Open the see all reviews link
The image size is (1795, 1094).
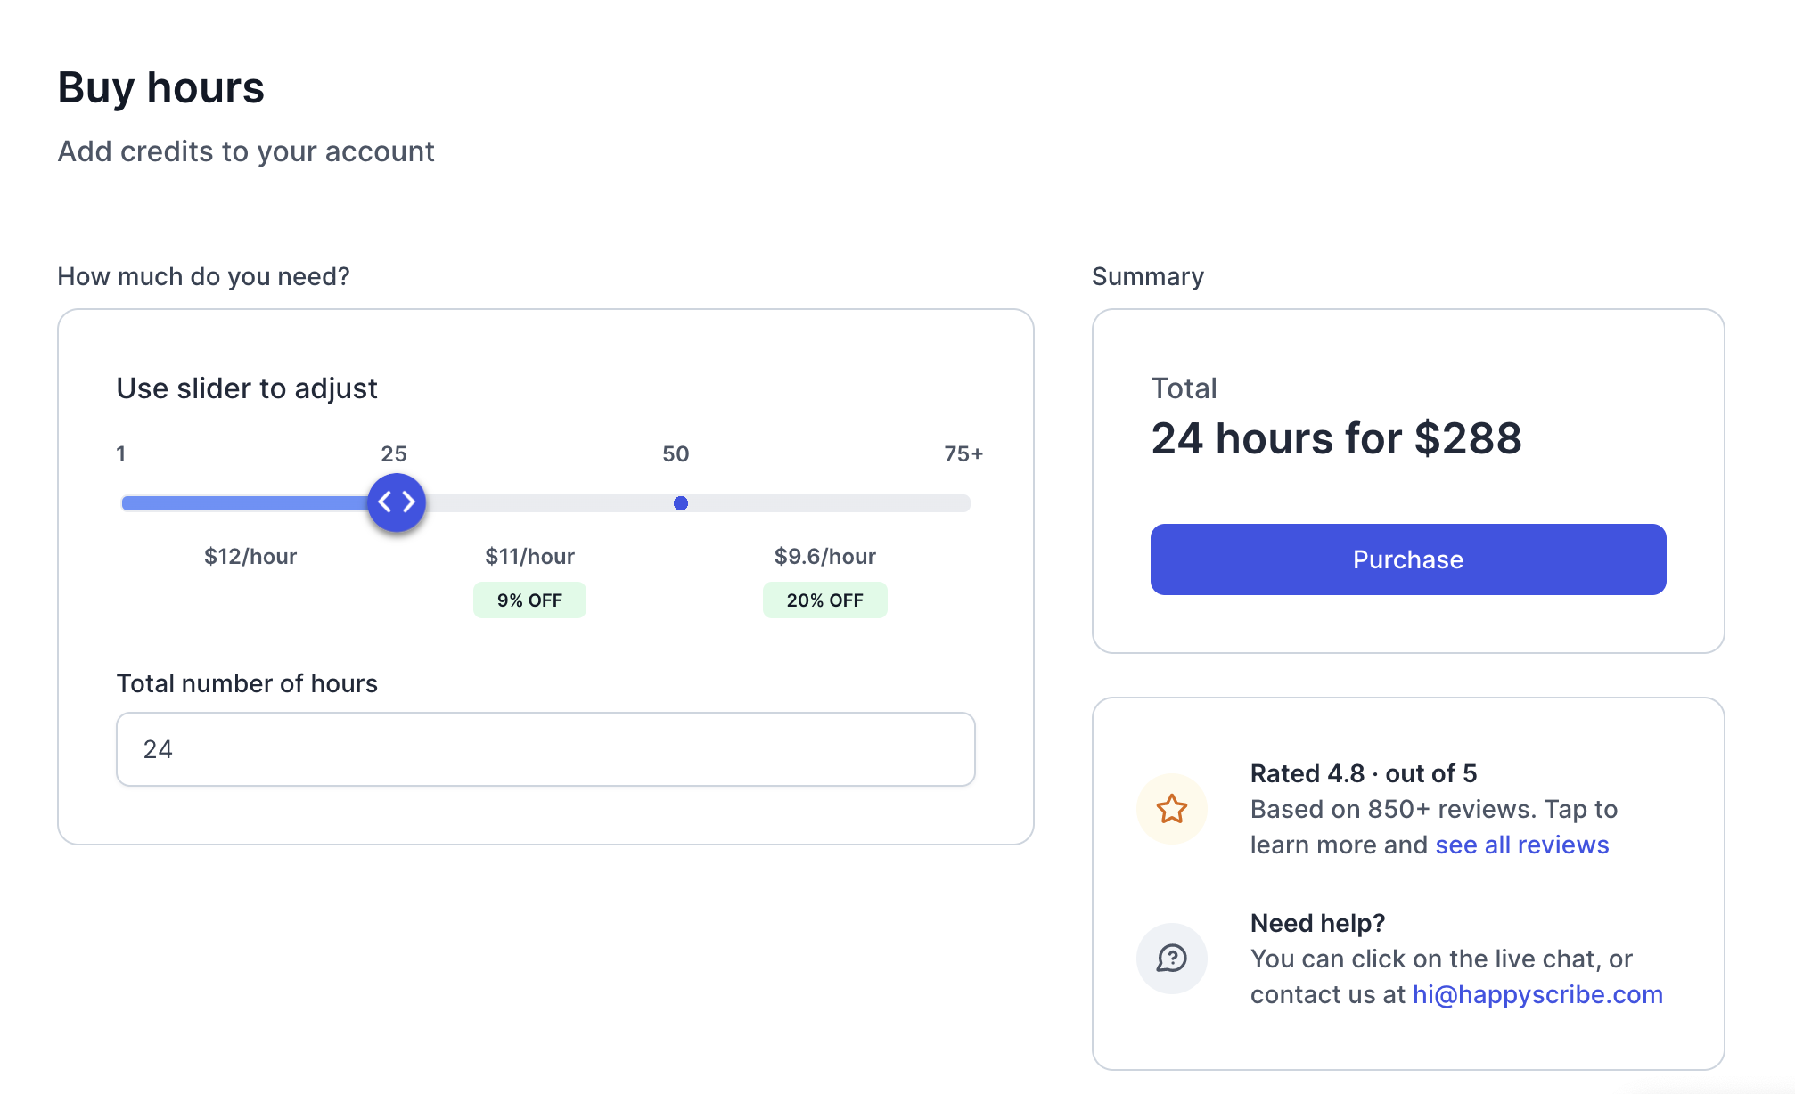[x=1521, y=845]
